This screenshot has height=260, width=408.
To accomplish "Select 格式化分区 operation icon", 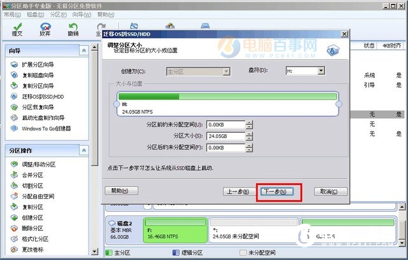I will [14, 239].
